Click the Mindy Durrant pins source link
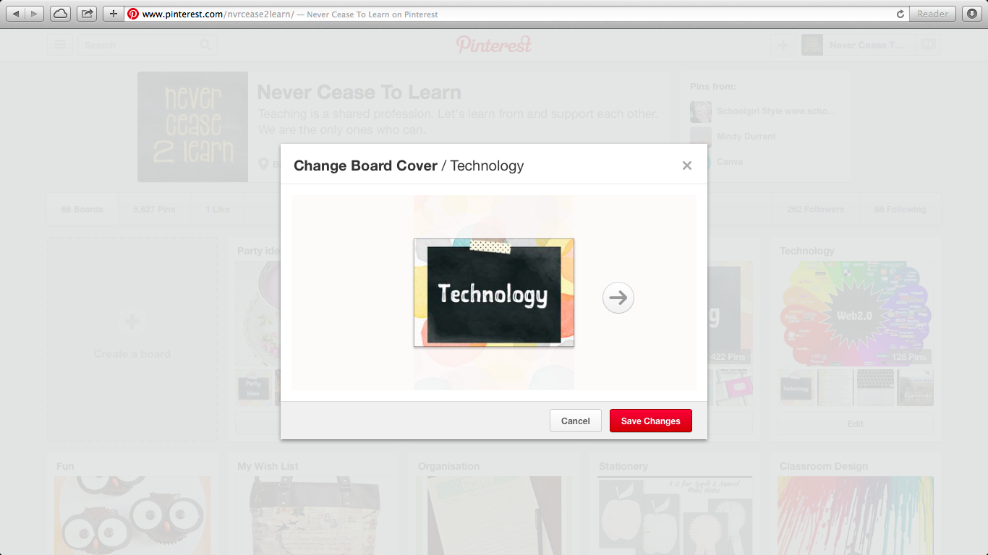This screenshot has width=988, height=555. coord(746,137)
